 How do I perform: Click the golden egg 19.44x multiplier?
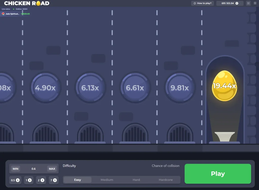(225, 86)
